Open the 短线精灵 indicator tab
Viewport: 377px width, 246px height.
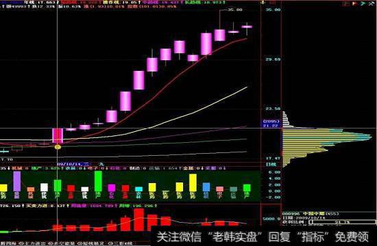click(91, 243)
